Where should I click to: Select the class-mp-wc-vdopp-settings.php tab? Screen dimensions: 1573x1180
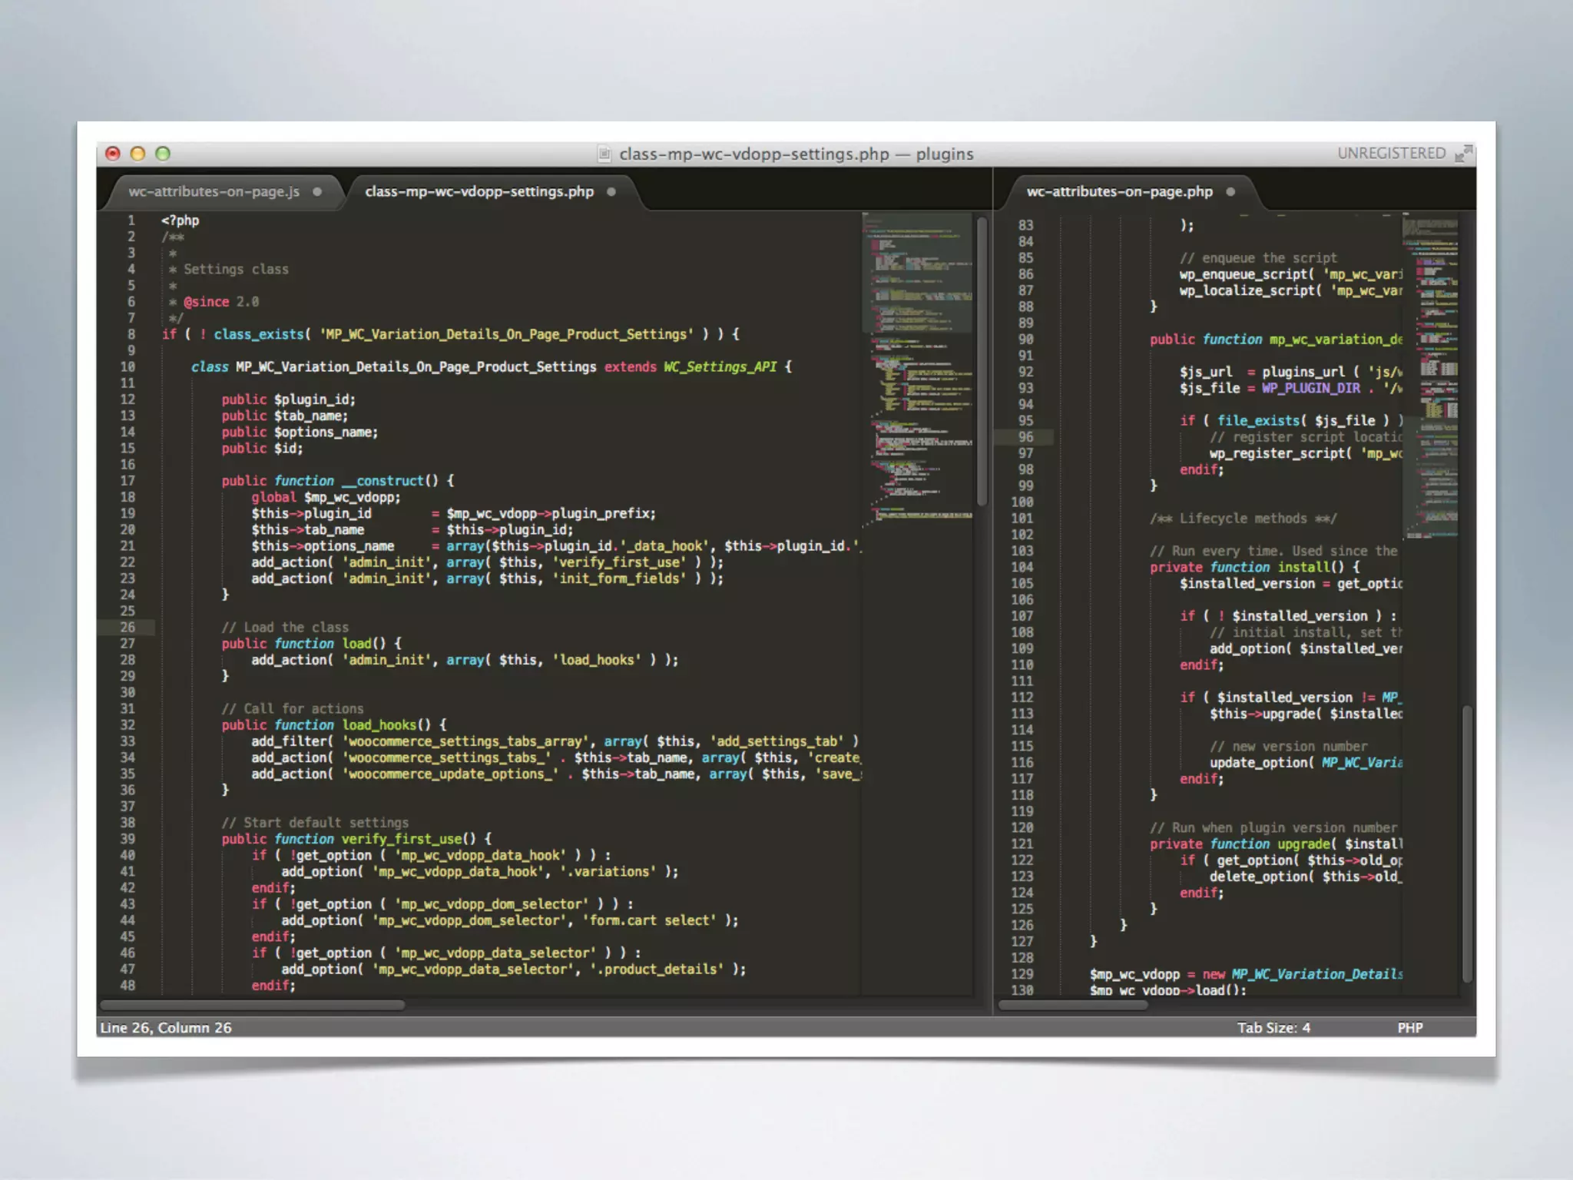pyautogui.click(x=479, y=192)
